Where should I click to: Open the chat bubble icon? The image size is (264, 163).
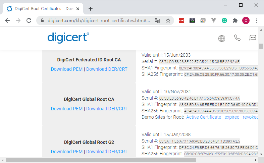(253, 38)
